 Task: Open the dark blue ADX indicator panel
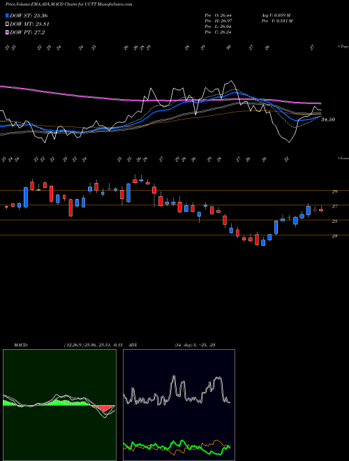(x=179, y=405)
